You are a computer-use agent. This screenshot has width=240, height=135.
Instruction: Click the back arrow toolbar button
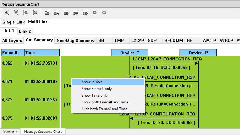tap(94, 12)
